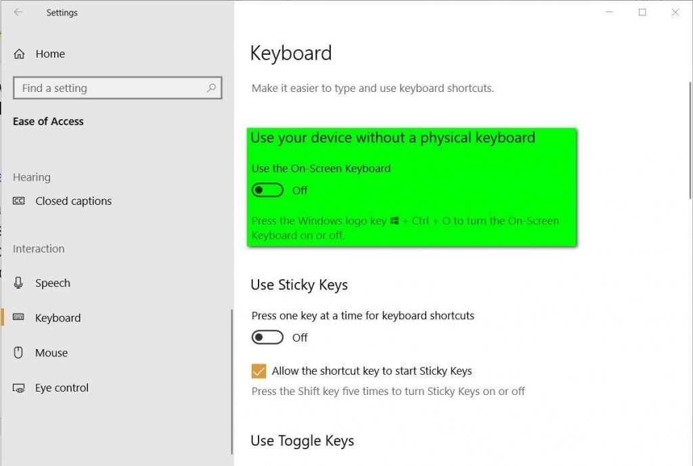Viewport: 693px width, 466px height.
Task: Select the Closed captions icon
Action: (x=18, y=201)
